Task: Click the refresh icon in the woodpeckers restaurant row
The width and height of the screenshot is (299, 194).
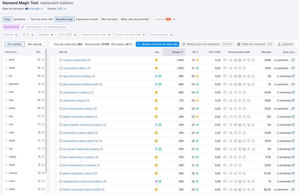Action: point(293,182)
